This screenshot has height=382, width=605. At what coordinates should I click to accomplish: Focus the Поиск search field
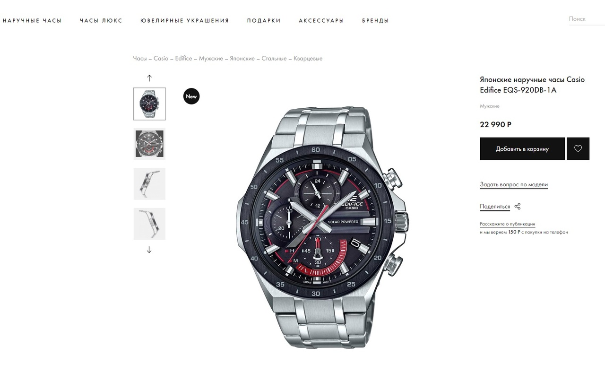pyautogui.click(x=587, y=19)
